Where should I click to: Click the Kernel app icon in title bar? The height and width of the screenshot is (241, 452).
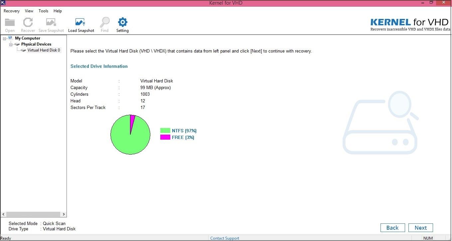(3, 3)
